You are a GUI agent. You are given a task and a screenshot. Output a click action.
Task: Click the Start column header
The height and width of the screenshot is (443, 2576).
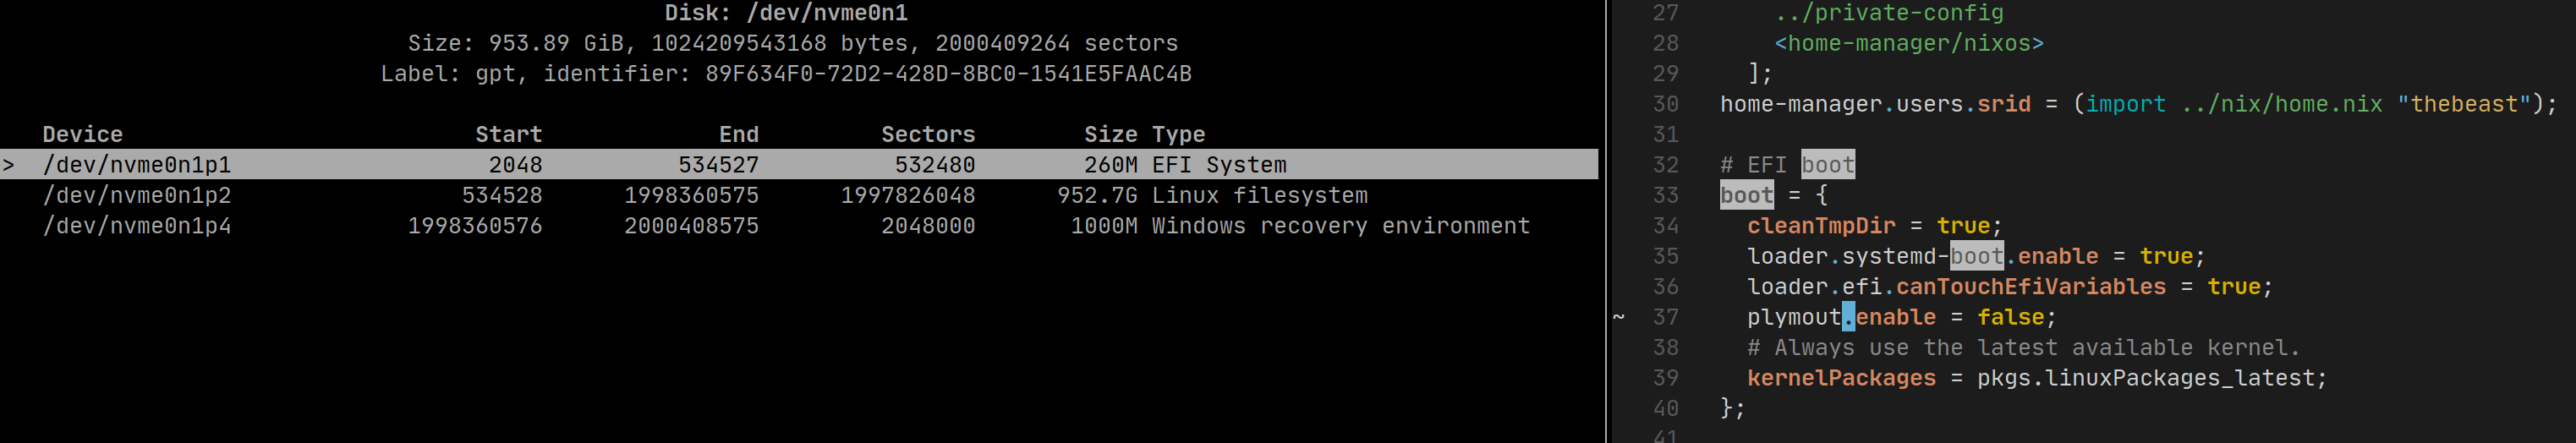tap(508, 134)
